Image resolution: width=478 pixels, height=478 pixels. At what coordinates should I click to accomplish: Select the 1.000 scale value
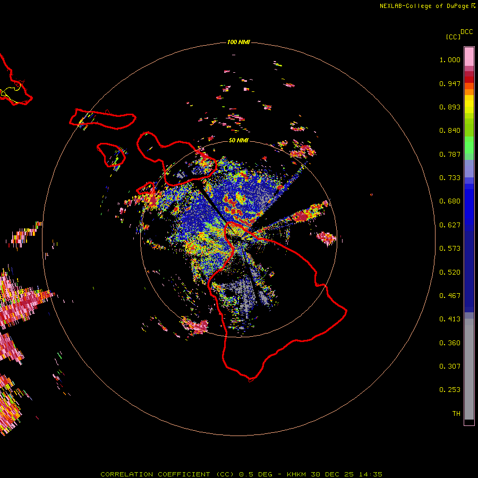[x=450, y=59]
